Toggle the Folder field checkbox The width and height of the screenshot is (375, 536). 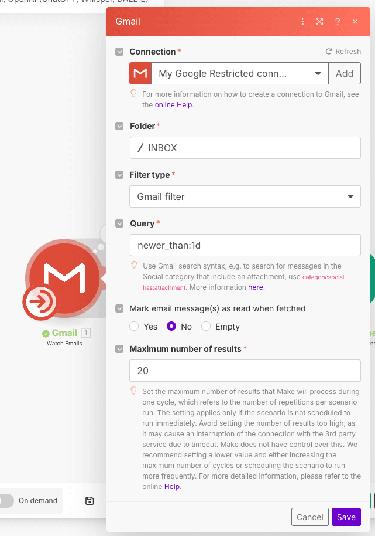coord(119,126)
